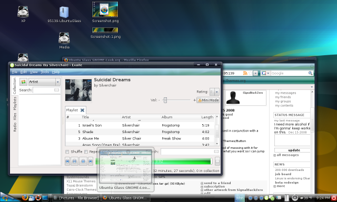Click the show desktop icon in taskbar
The width and height of the screenshot is (337, 202).
tap(45, 198)
